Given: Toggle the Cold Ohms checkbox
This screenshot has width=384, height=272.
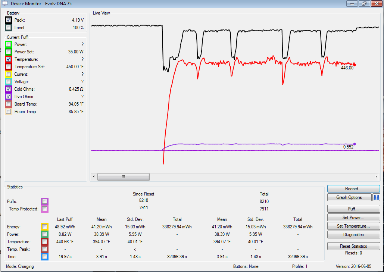Looking at the screenshot, I should tap(9, 89).
